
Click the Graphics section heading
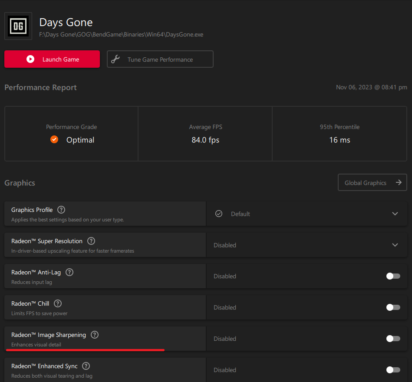20,183
